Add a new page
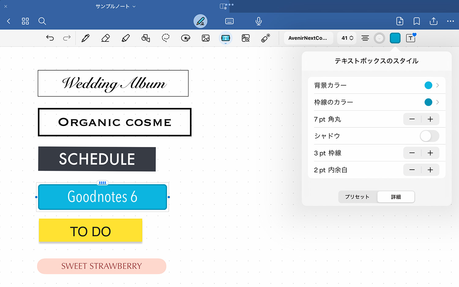459x287 pixels. 400,21
